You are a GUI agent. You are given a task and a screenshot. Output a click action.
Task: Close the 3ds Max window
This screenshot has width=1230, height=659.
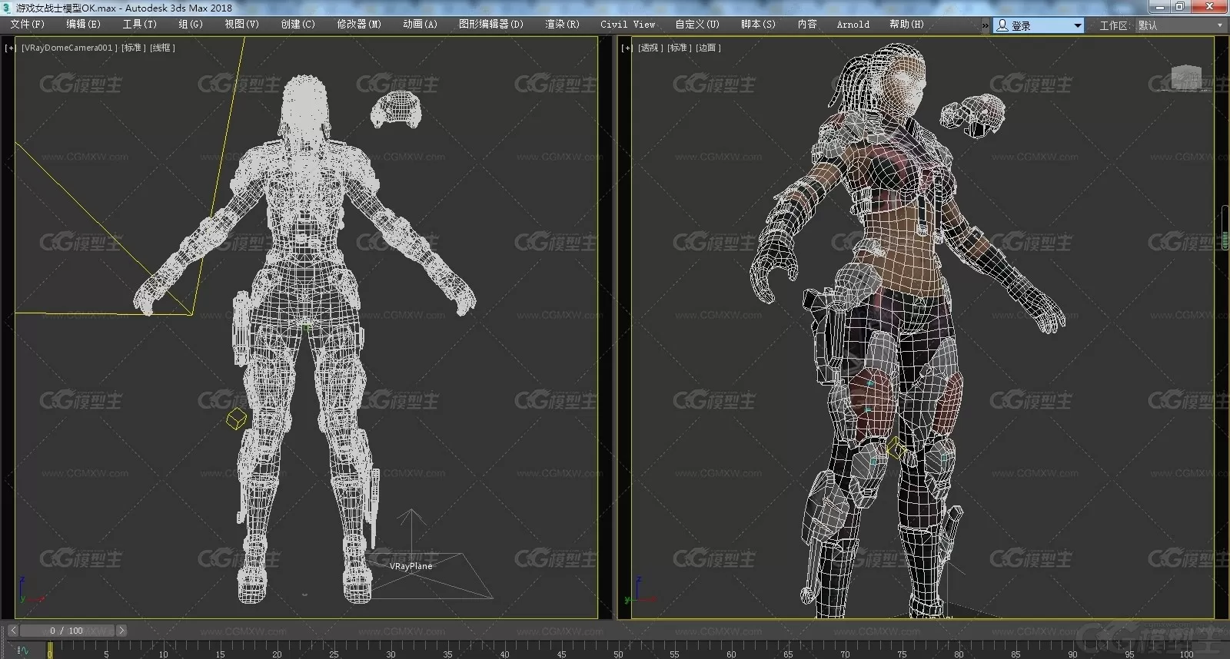click(1209, 7)
